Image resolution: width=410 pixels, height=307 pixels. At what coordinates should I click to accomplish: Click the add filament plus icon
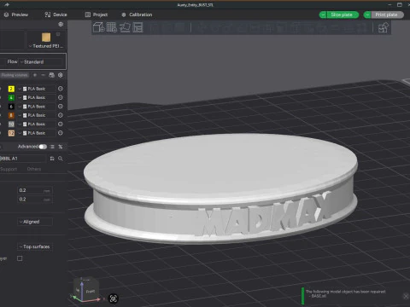35,75
